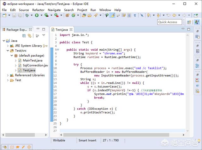Maximize the editor area
The width and height of the screenshot is (202, 150).
189,29
